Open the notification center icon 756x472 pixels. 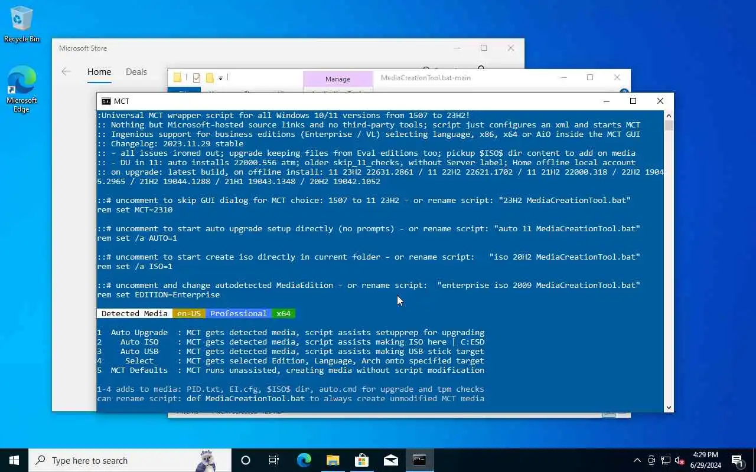737,461
